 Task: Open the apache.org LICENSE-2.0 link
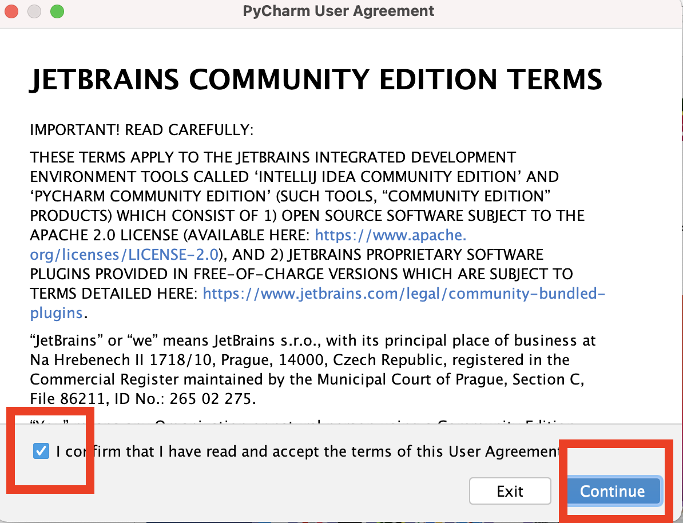[x=248, y=244]
